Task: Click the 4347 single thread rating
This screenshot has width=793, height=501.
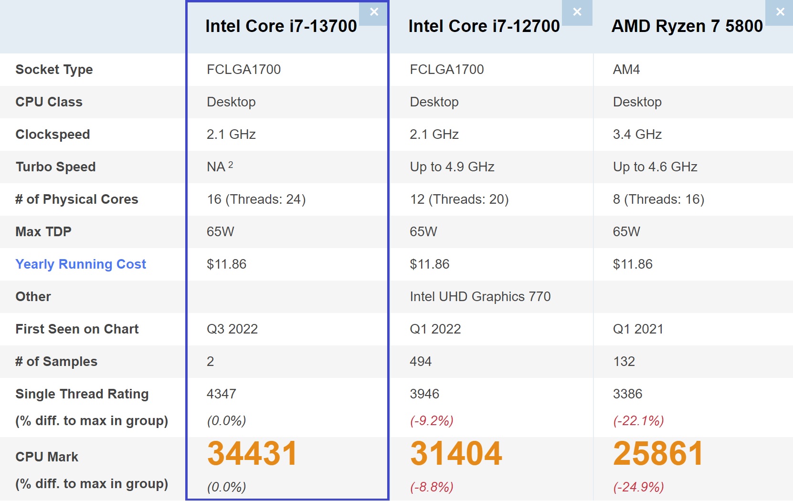Action: [x=221, y=394]
